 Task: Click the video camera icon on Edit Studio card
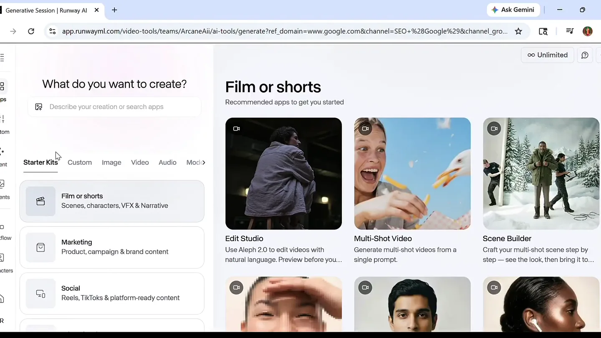click(237, 129)
